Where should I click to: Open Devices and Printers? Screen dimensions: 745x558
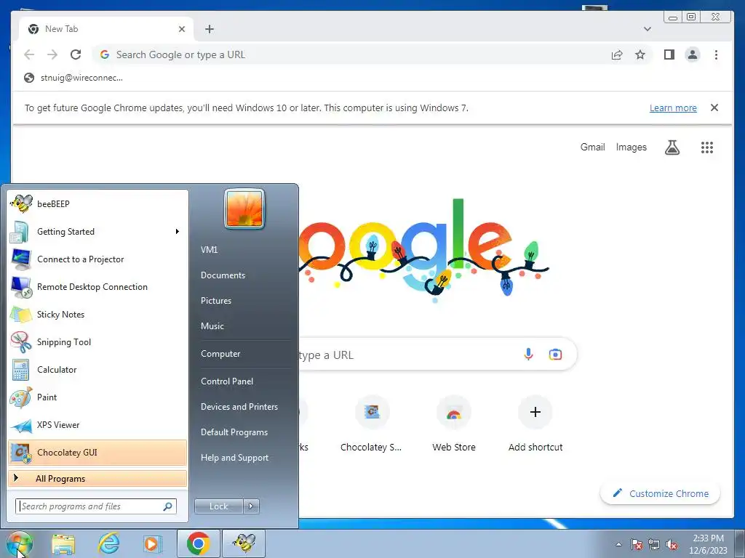[239, 407]
